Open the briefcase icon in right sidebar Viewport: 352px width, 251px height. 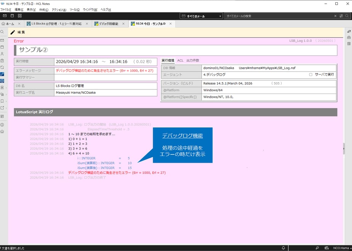tap(349, 37)
